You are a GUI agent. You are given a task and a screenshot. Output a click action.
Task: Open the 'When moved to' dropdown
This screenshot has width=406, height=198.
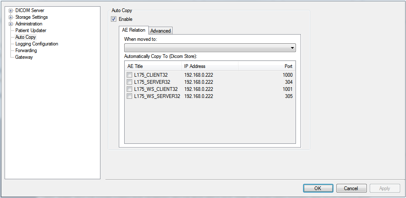point(210,48)
